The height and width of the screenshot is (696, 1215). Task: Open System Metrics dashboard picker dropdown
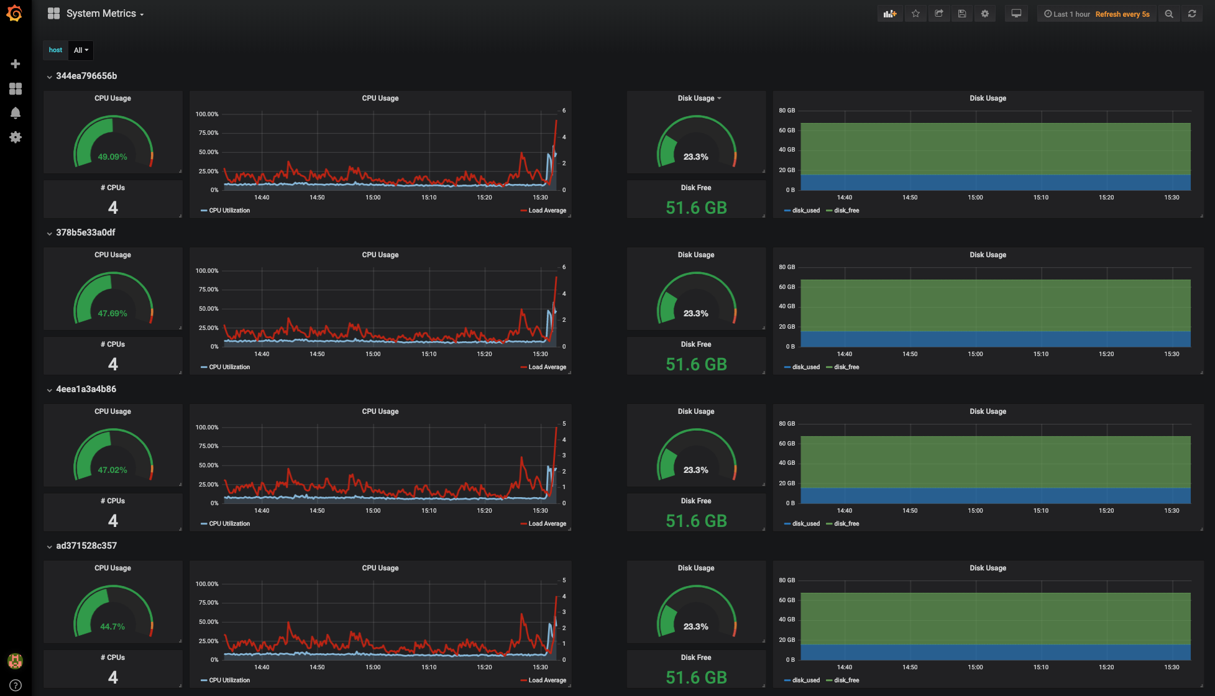[104, 14]
